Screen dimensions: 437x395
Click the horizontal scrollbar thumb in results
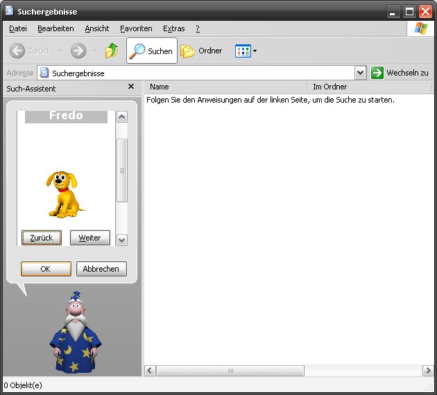click(230, 371)
